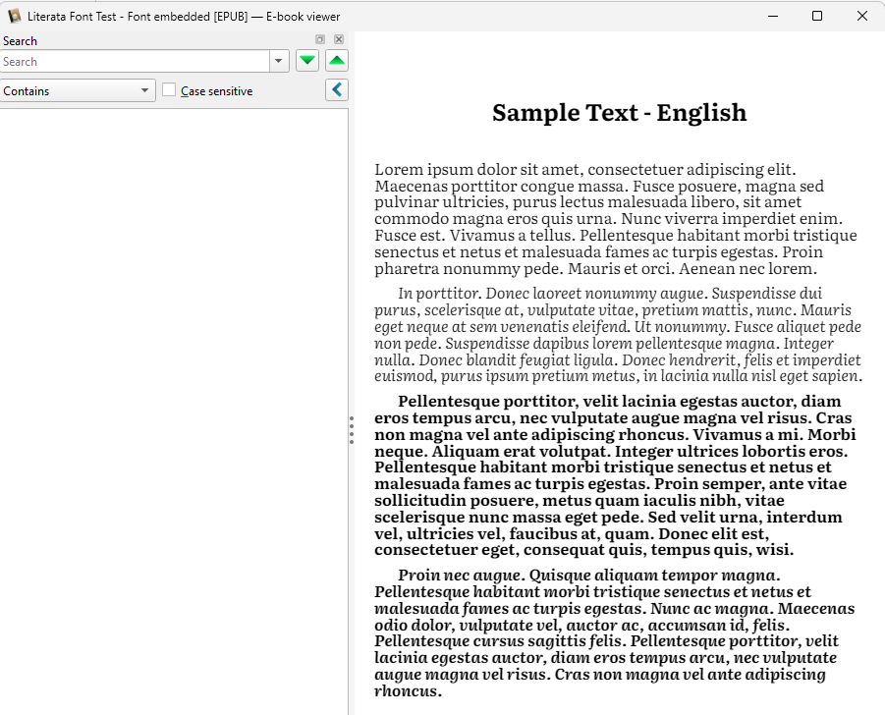Viewport: 885px width, 715px height.
Task: Click the first Lorem ipsum paragraph
Action: pyautogui.click(x=615, y=219)
